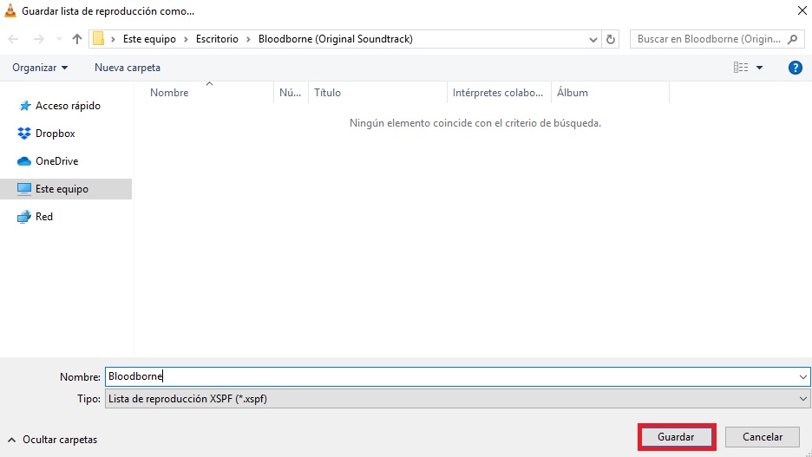Click the OneDrive cloud icon
The height and width of the screenshot is (457, 812).
[x=23, y=161]
